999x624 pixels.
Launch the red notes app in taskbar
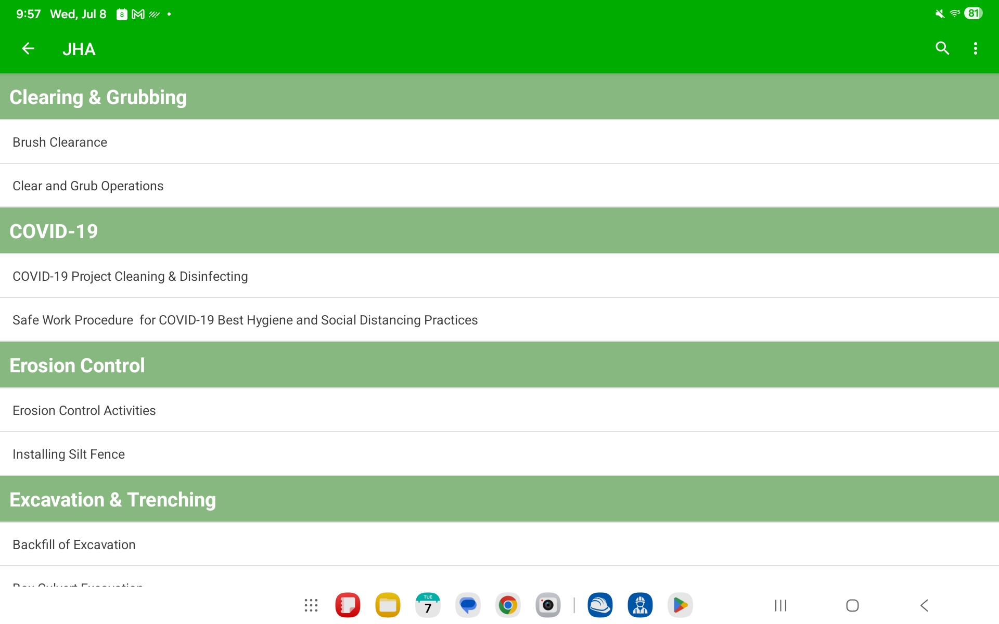[348, 605]
